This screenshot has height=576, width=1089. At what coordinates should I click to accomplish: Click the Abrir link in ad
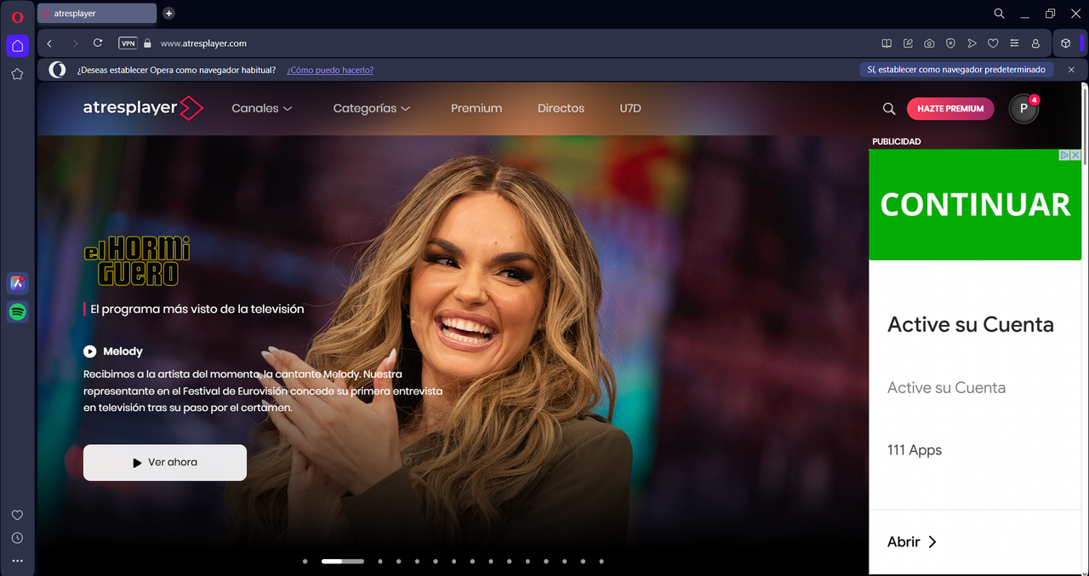coord(912,542)
